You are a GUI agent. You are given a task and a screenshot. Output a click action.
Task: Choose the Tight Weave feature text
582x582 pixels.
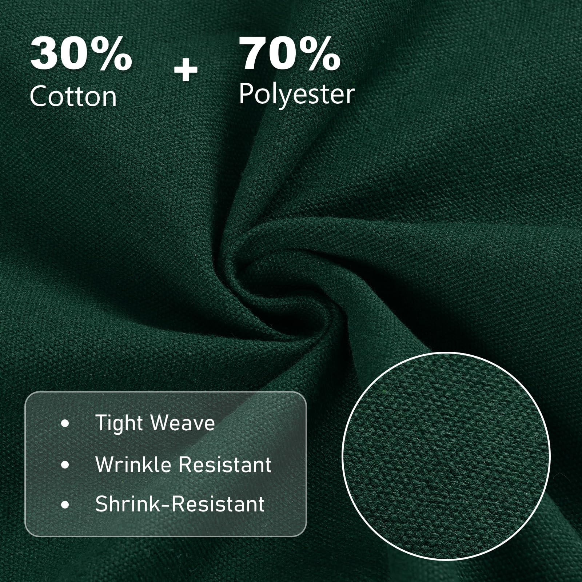pyautogui.click(x=155, y=423)
